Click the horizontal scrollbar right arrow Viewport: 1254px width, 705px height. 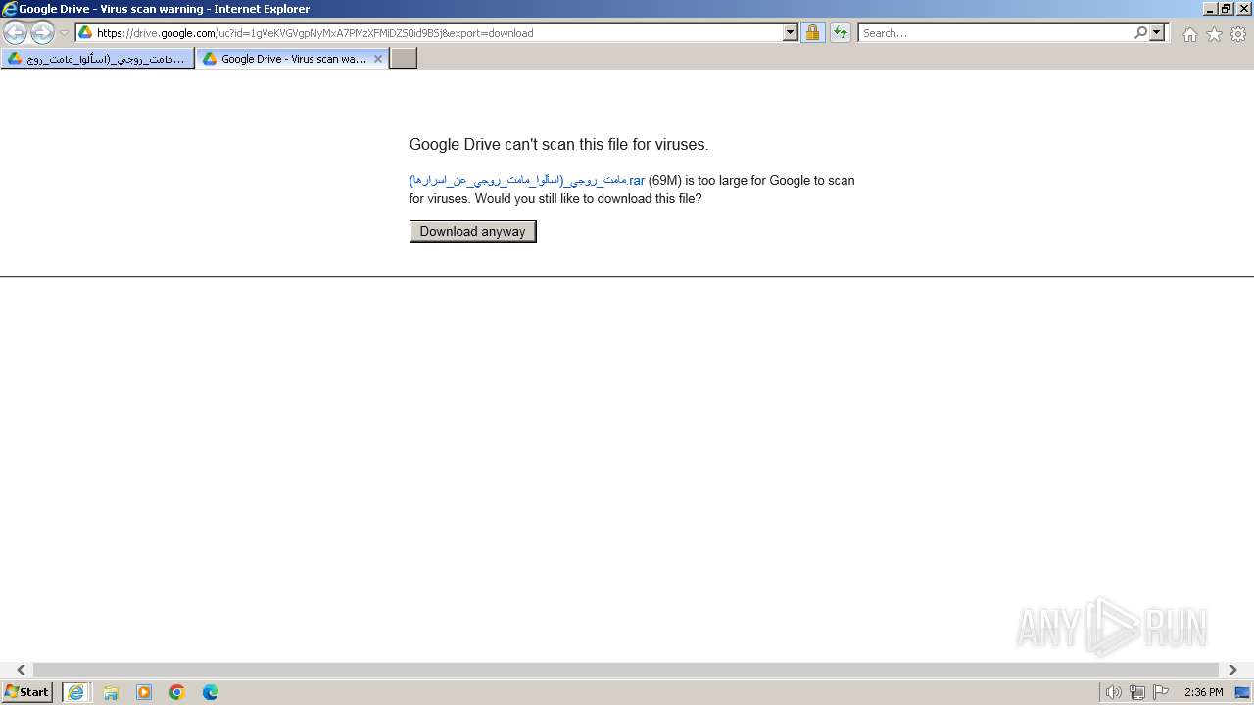[x=1232, y=670]
